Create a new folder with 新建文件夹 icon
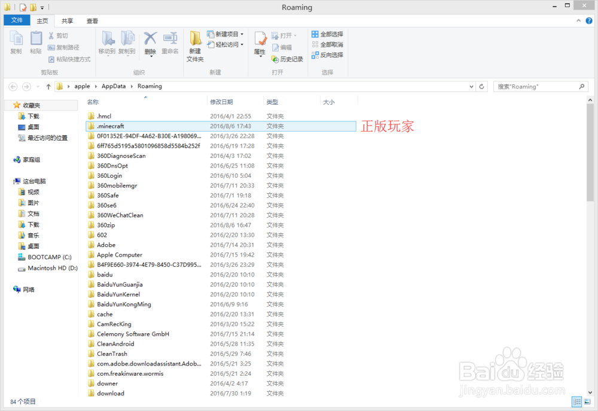Viewport: 598px width, 411px height. pos(194,45)
